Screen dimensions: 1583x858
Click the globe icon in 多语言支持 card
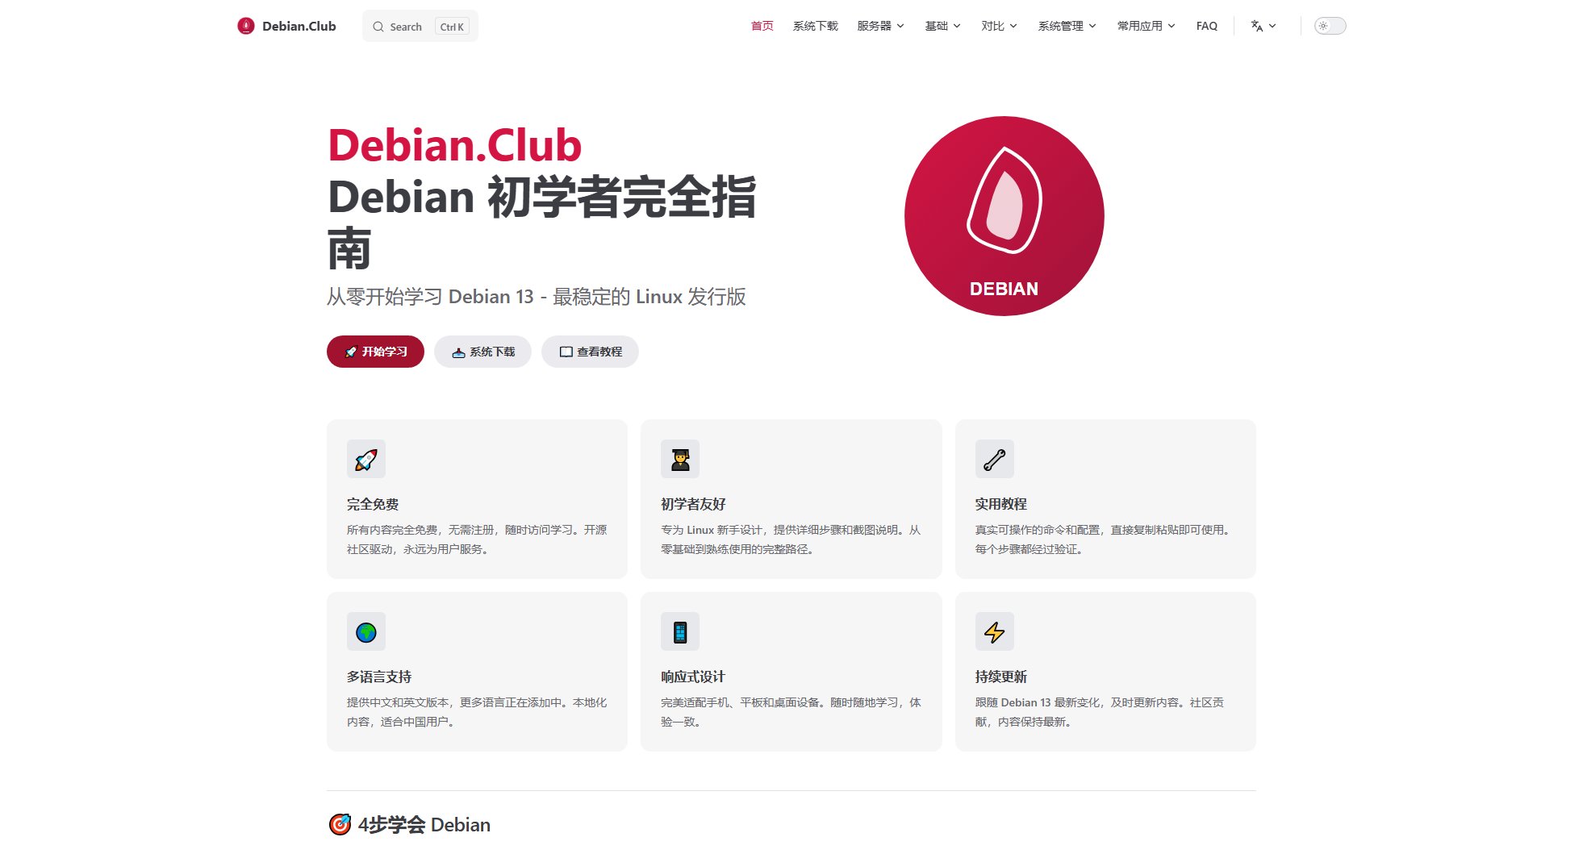click(366, 632)
